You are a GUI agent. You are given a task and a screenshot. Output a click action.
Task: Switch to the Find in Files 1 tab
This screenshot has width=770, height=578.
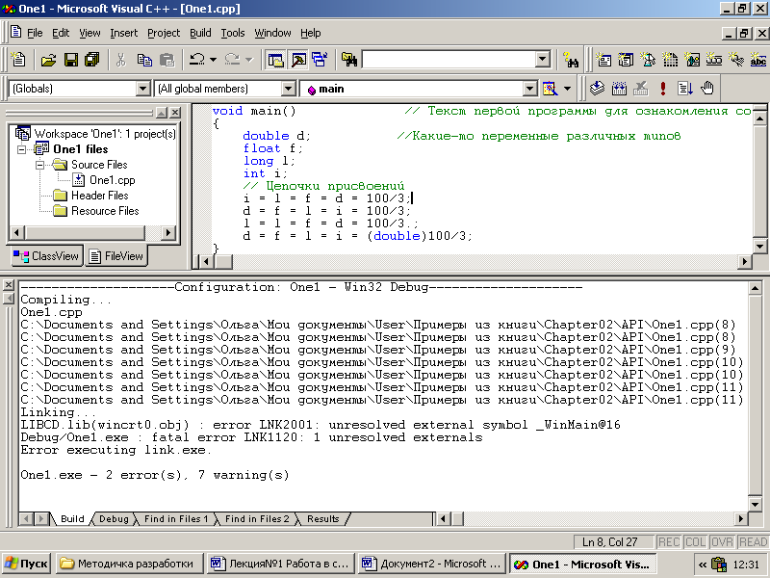(176, 518)
